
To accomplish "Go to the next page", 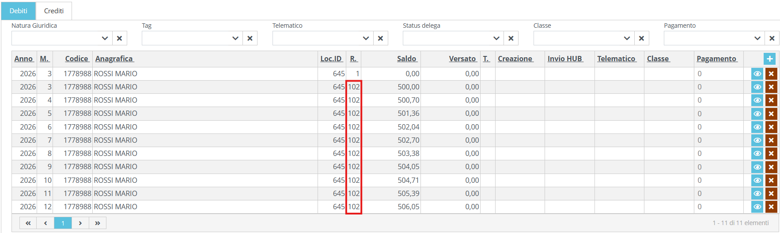I will 80,223.
